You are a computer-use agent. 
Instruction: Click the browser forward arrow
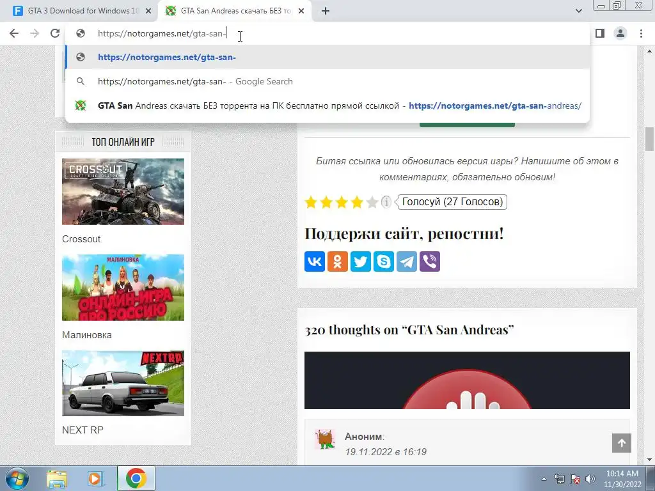pos(35,33)
